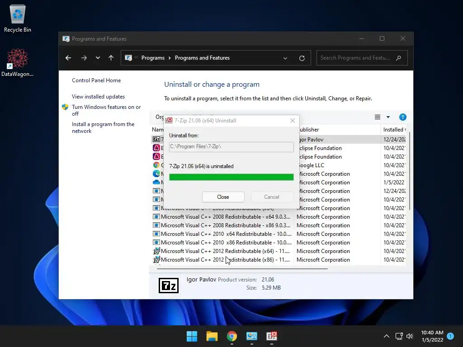Open the volume speaker tray icon
The width and height of the screenshot is (463, 347).
[410, 336]
